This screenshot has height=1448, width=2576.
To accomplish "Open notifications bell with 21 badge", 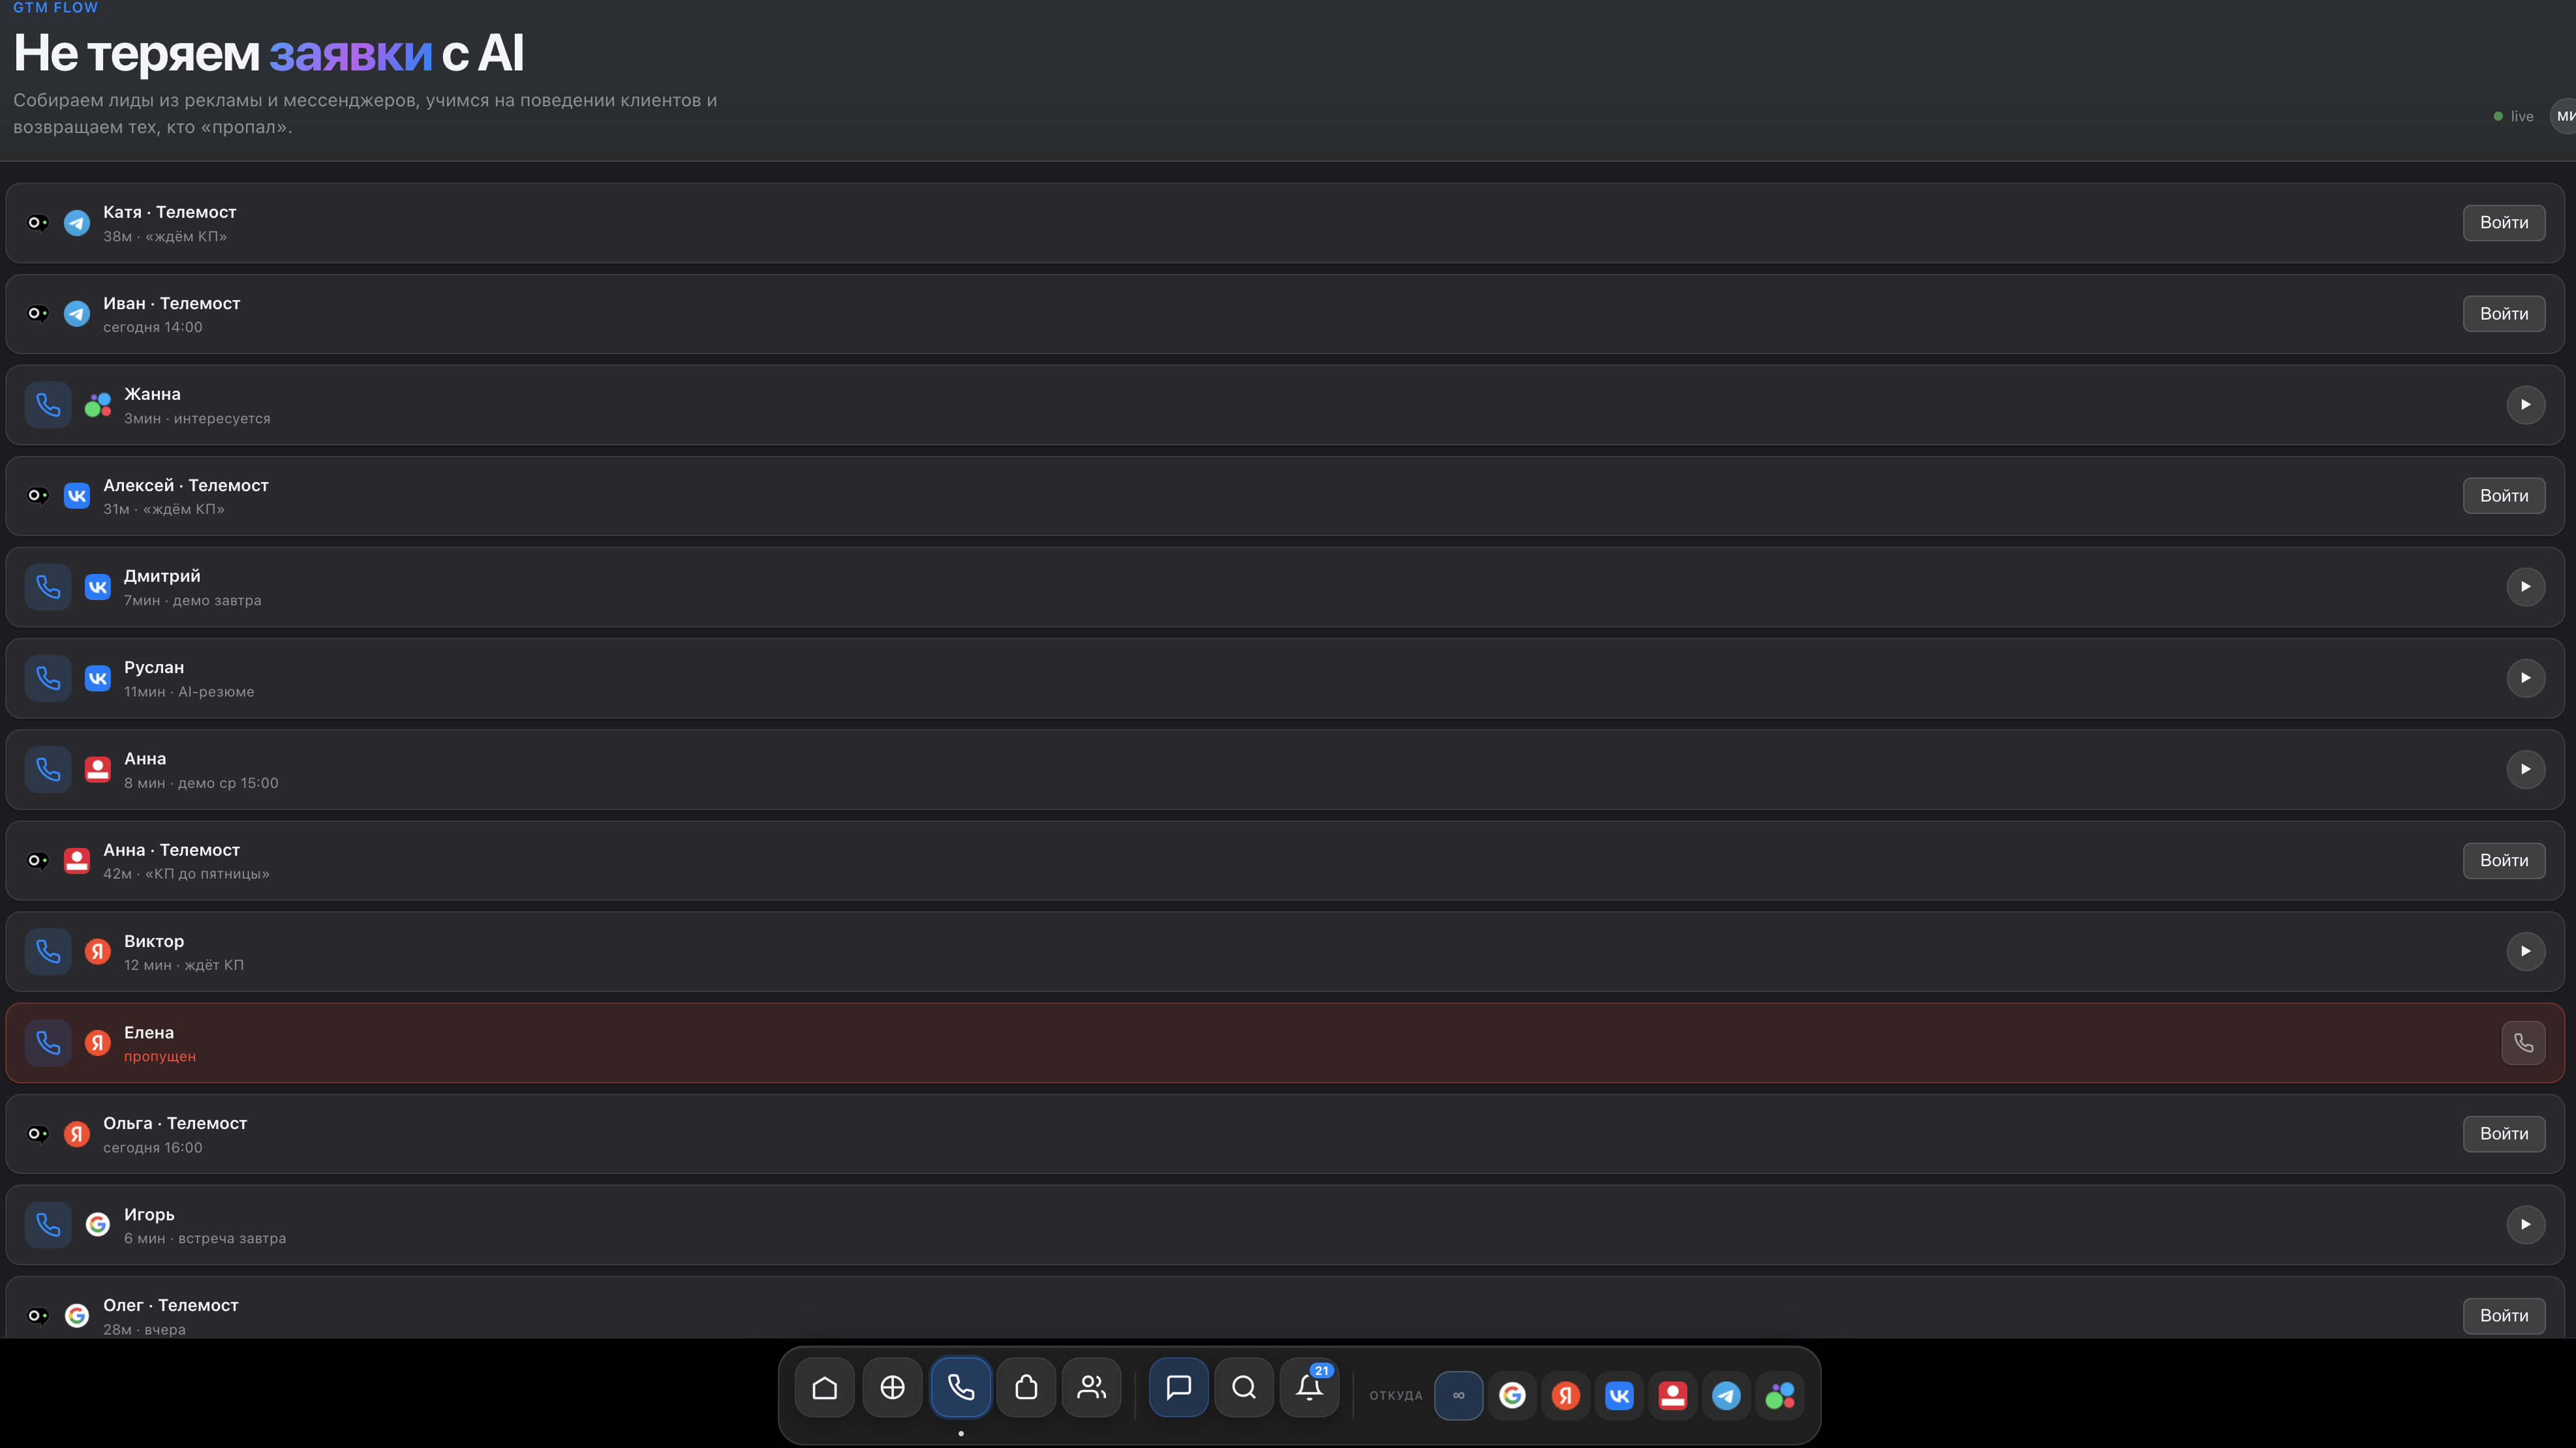I will click(x=1310, y=1387).
